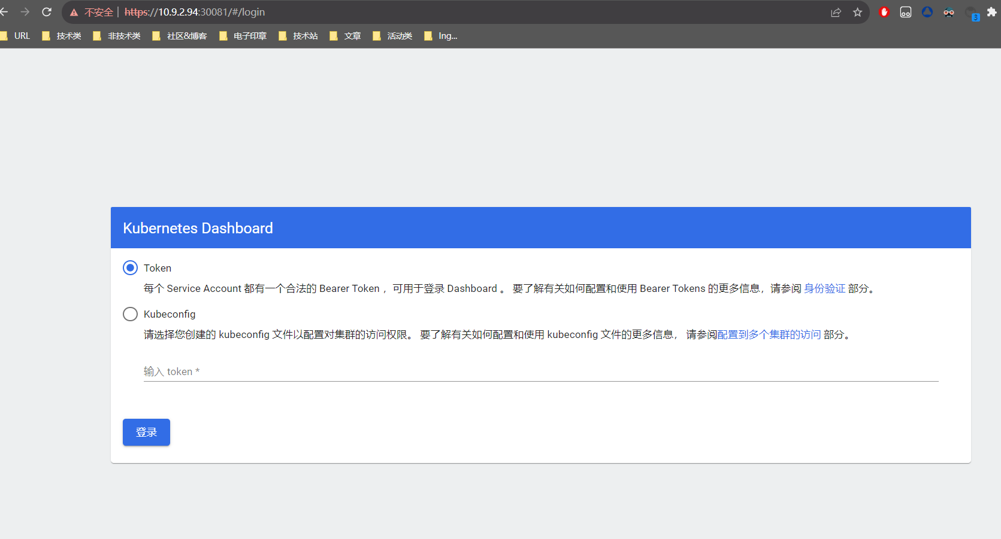Click the token input field
Screen dimensions: 1001x539
coord(541,371)
